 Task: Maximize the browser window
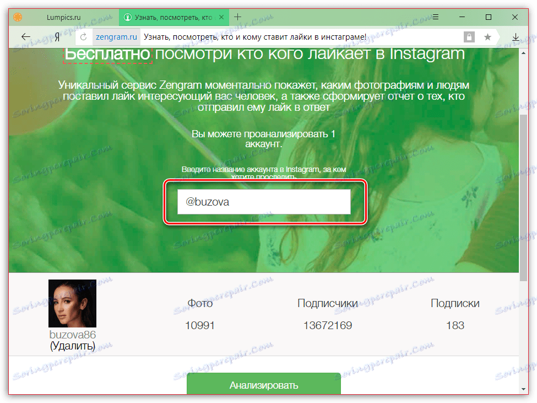pos(489,17)
